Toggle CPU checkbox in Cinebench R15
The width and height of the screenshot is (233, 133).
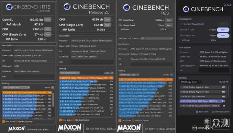[x=53, y=29]
